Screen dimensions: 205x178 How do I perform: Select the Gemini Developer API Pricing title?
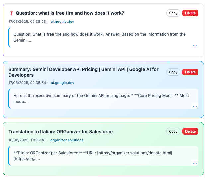(83, 72)
